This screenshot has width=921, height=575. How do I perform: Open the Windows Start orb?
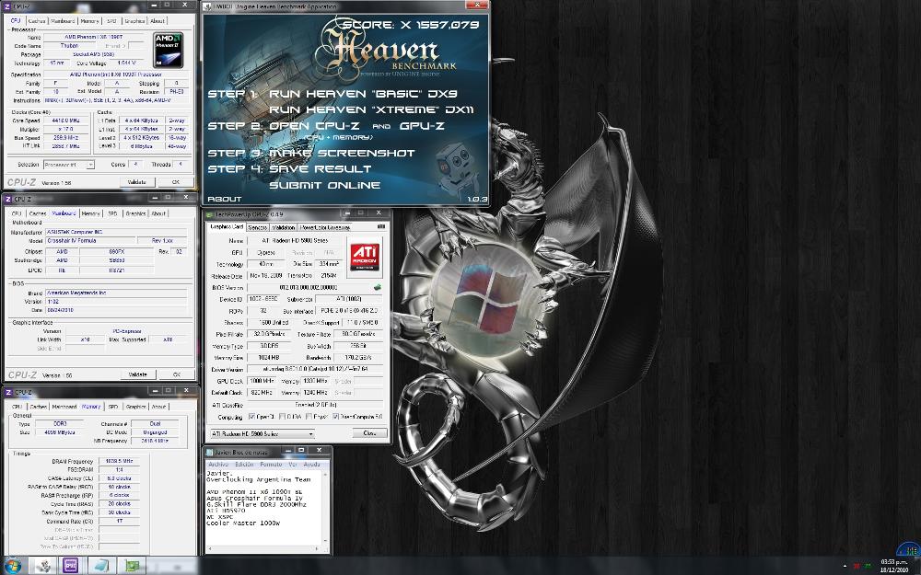click(13, 566)
